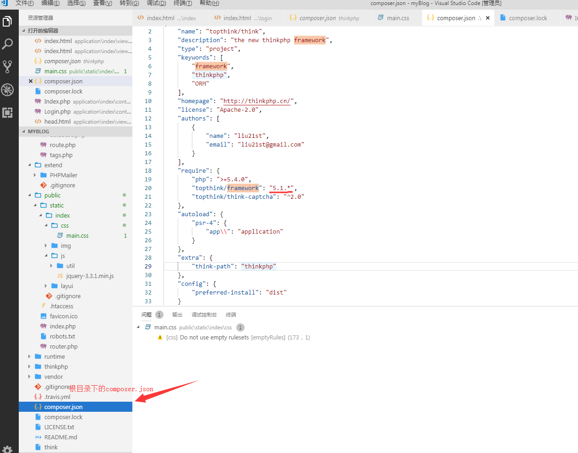
Task: Click the file icon beside LICENSE.txt
Action: click(x=38, y=427)
